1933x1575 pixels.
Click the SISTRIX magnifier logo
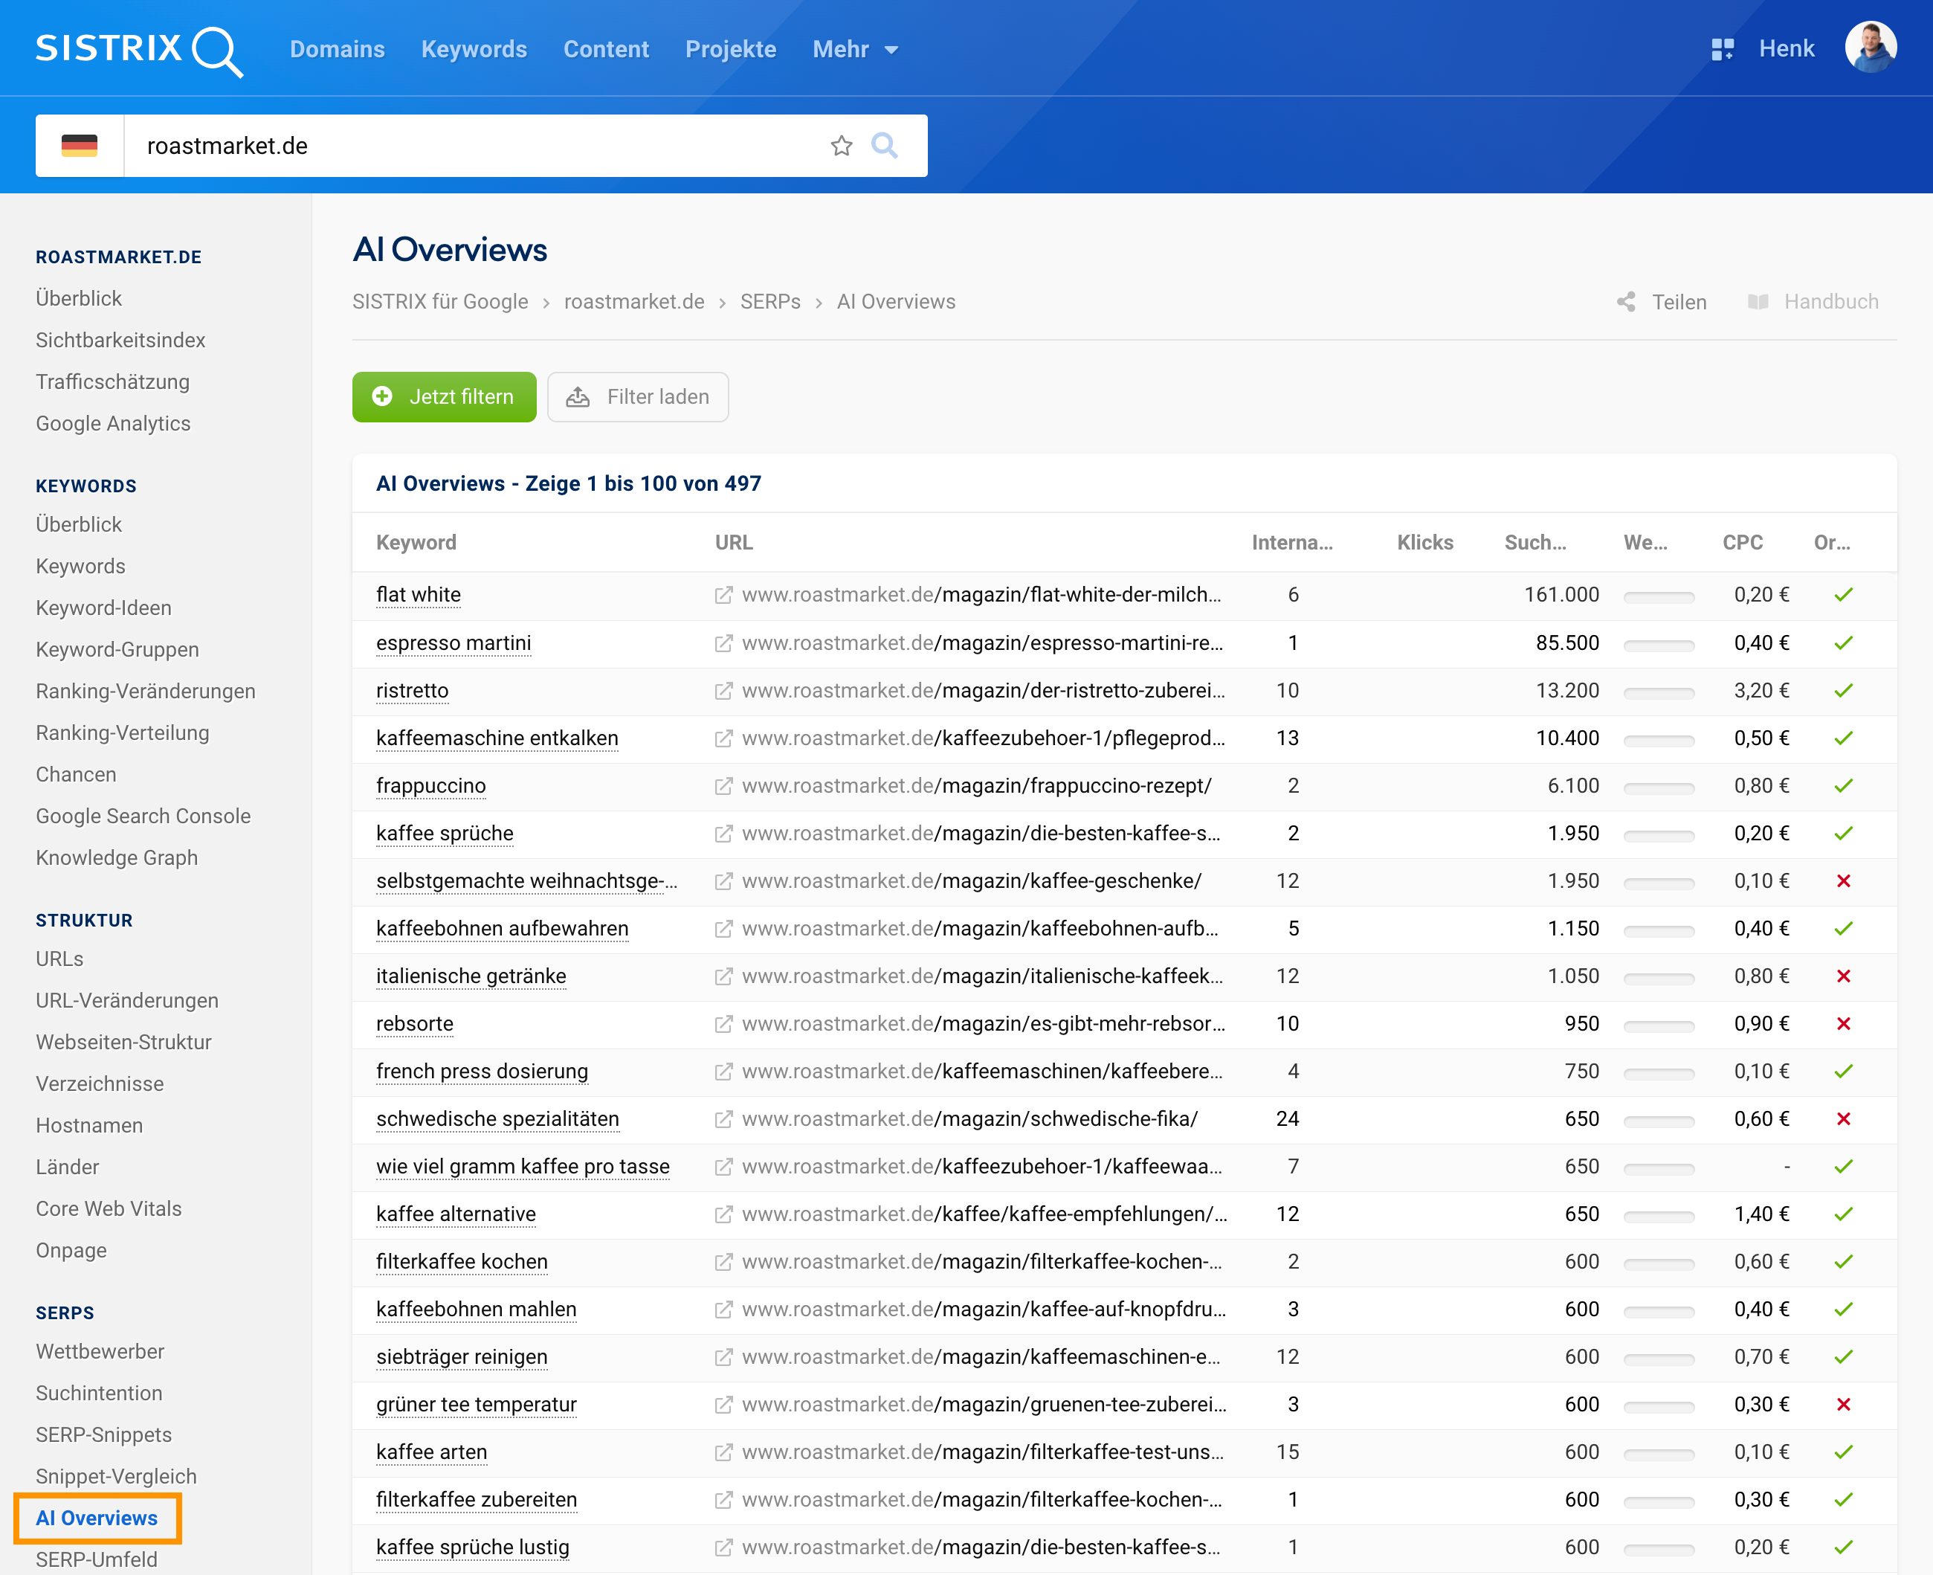click(x=216, y=51)
